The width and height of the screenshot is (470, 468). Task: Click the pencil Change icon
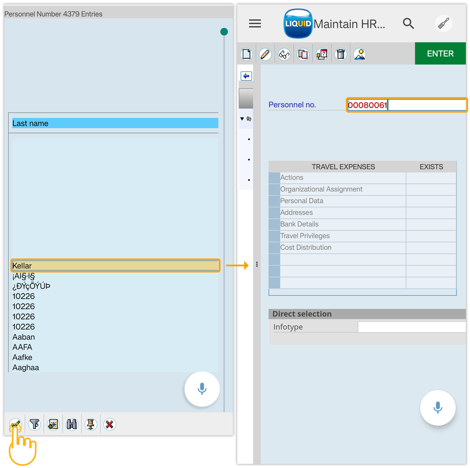[x=266, y=54]
